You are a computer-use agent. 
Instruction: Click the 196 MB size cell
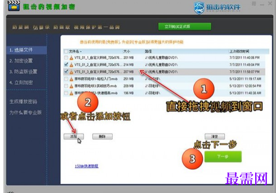click(x=128, y=93)
